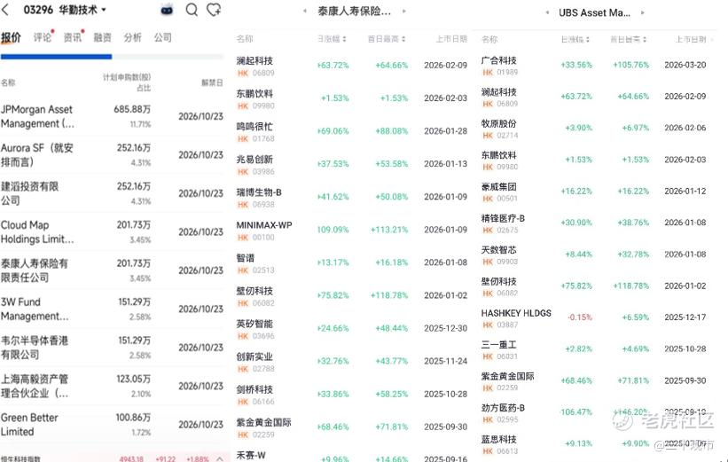Switch to the 公司 tab
Screen dimensions: 728x462
tap(162, 37)
